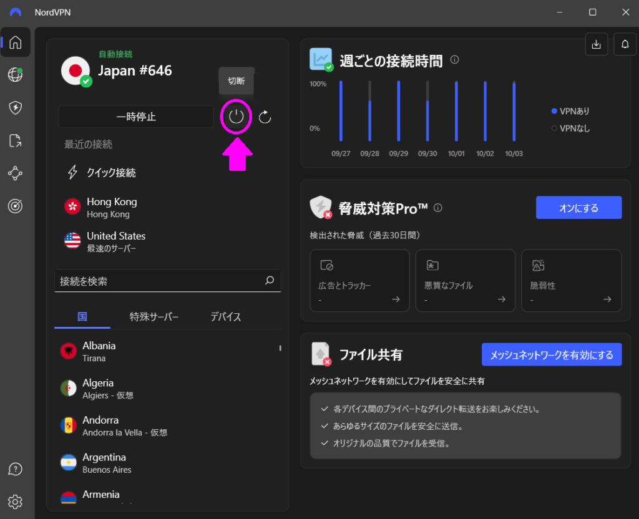The image size is (639, 519).
Task: Open the 広告とトラッカー card
Action: [x=360, y=281]
